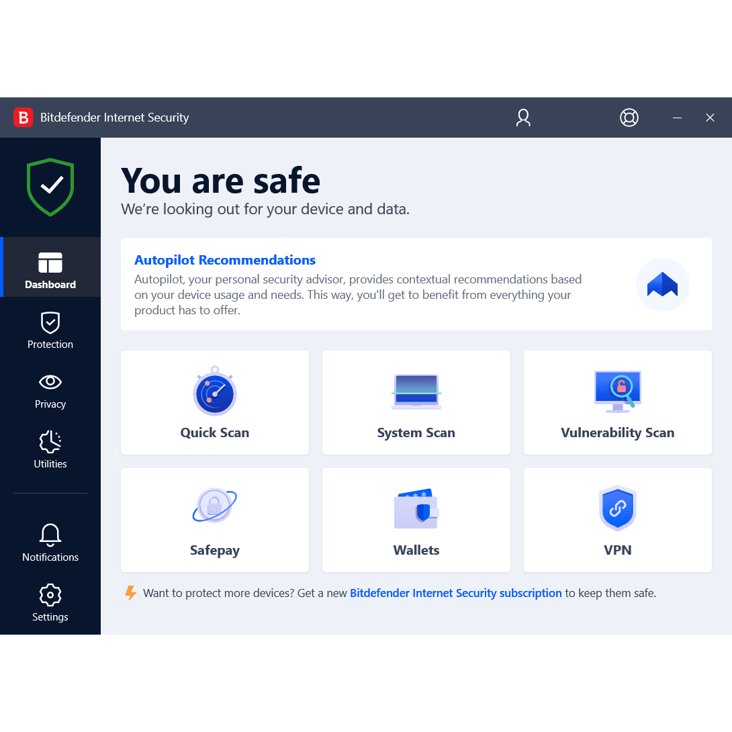Open the support lifebuoy icon
Screen dimensions: 732x732
pos(629,118)
